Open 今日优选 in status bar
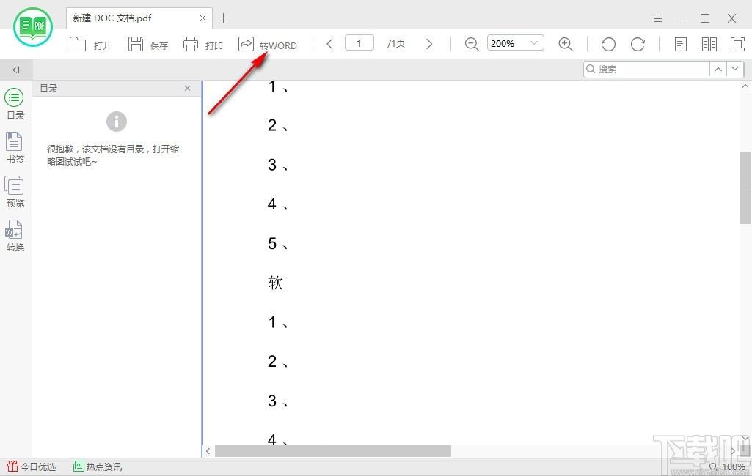 (32, 466)
